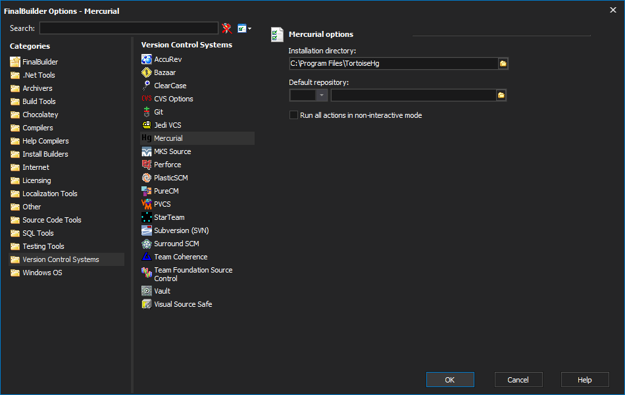Click the Vault icon
This screenshot has height=395, width=625.
pyautogui.click(x=147, y=291)
